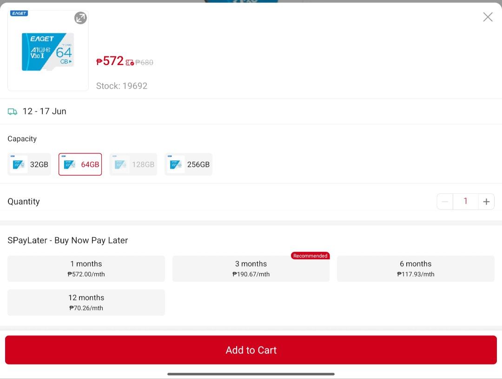Select the 1 months SPayLater plan

tap(86, 268)
